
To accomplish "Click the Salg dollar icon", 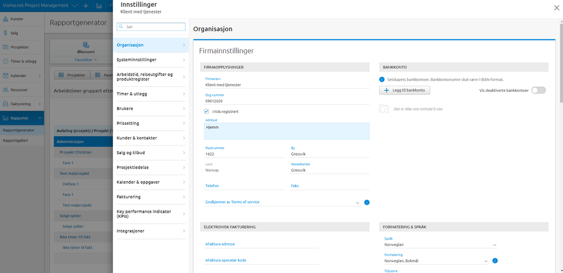I will (5, 33).
